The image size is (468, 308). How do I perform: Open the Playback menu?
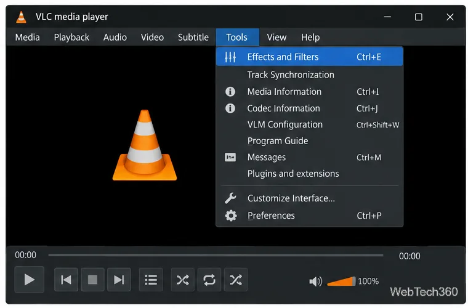coord(71,38)
